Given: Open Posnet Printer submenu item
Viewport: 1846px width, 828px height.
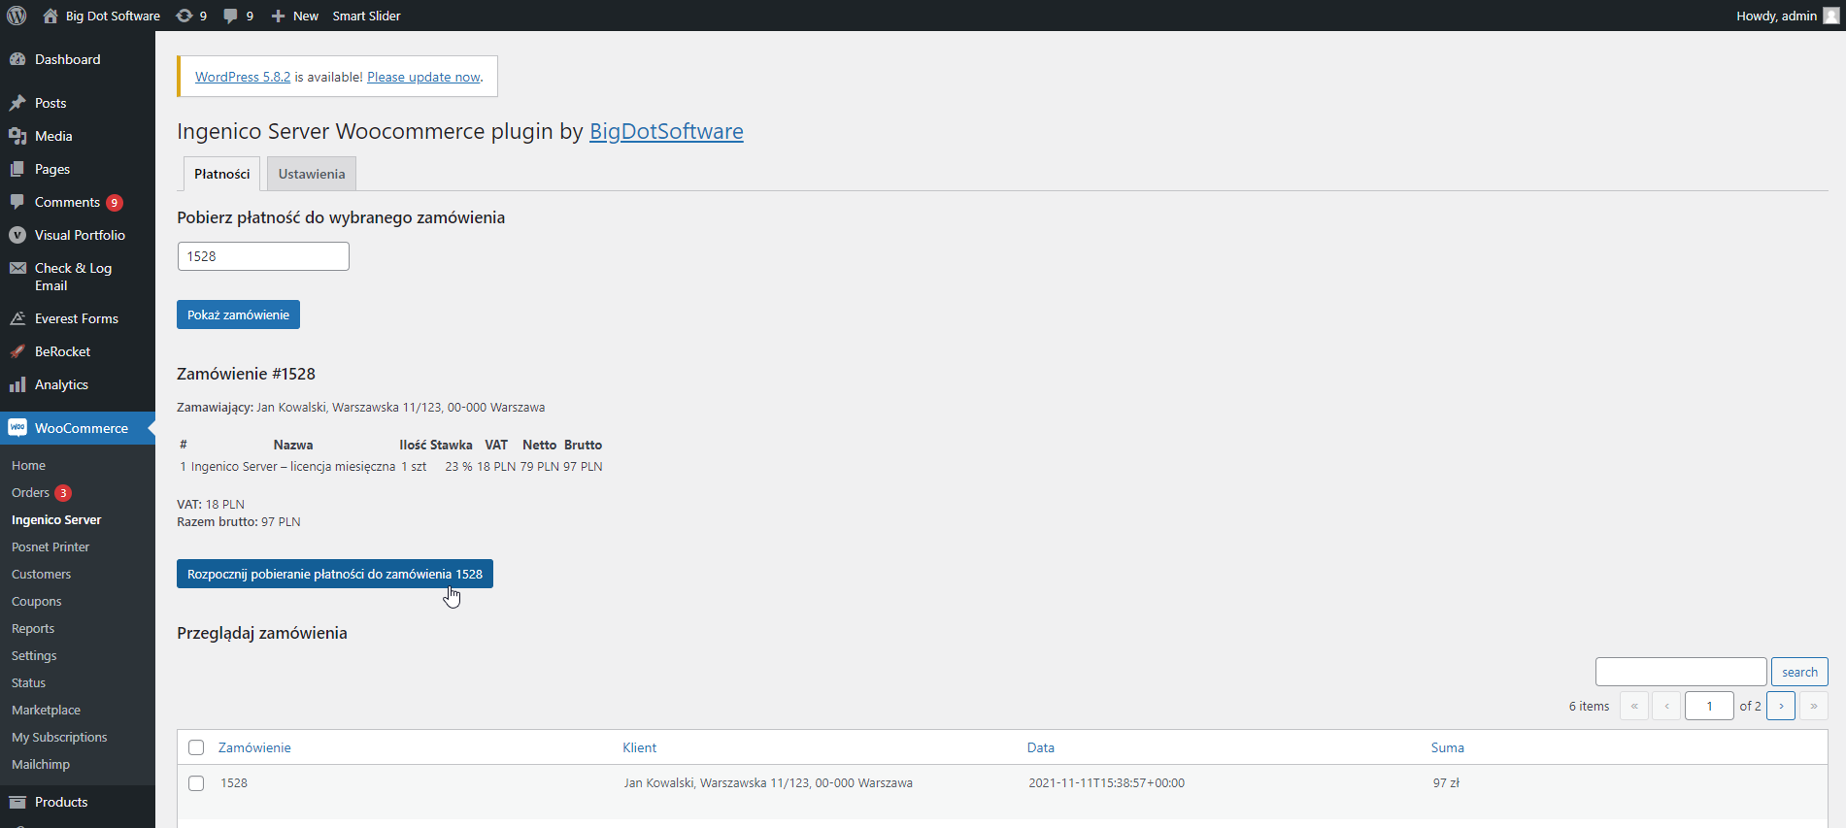Looking at the screenshot, I should (50, 547).
